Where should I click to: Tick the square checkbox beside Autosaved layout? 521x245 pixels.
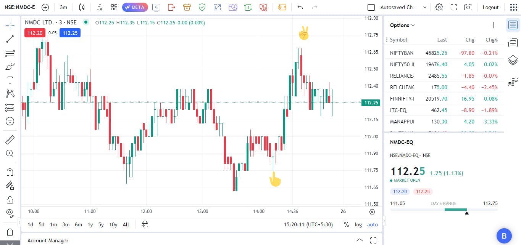pos(371,7)
